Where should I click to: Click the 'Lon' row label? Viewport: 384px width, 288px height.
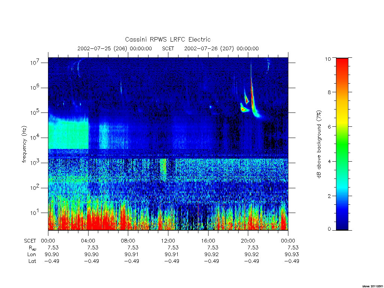click(31, 255)
